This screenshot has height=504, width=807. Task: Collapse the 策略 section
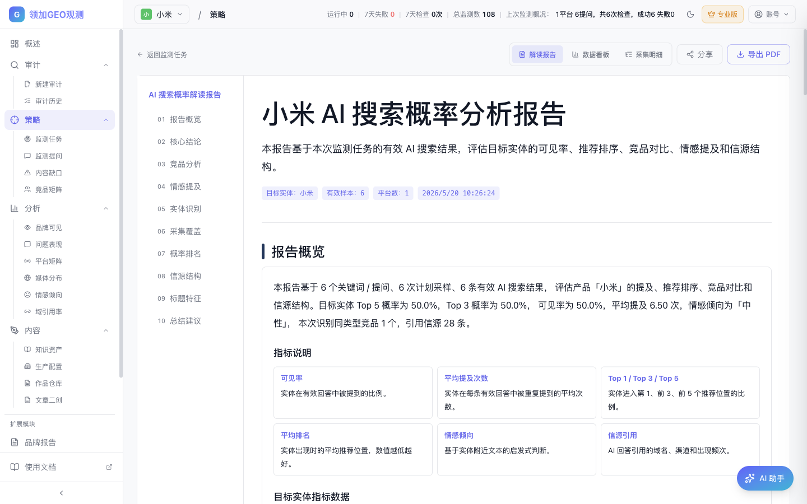(x=106, y=120)
